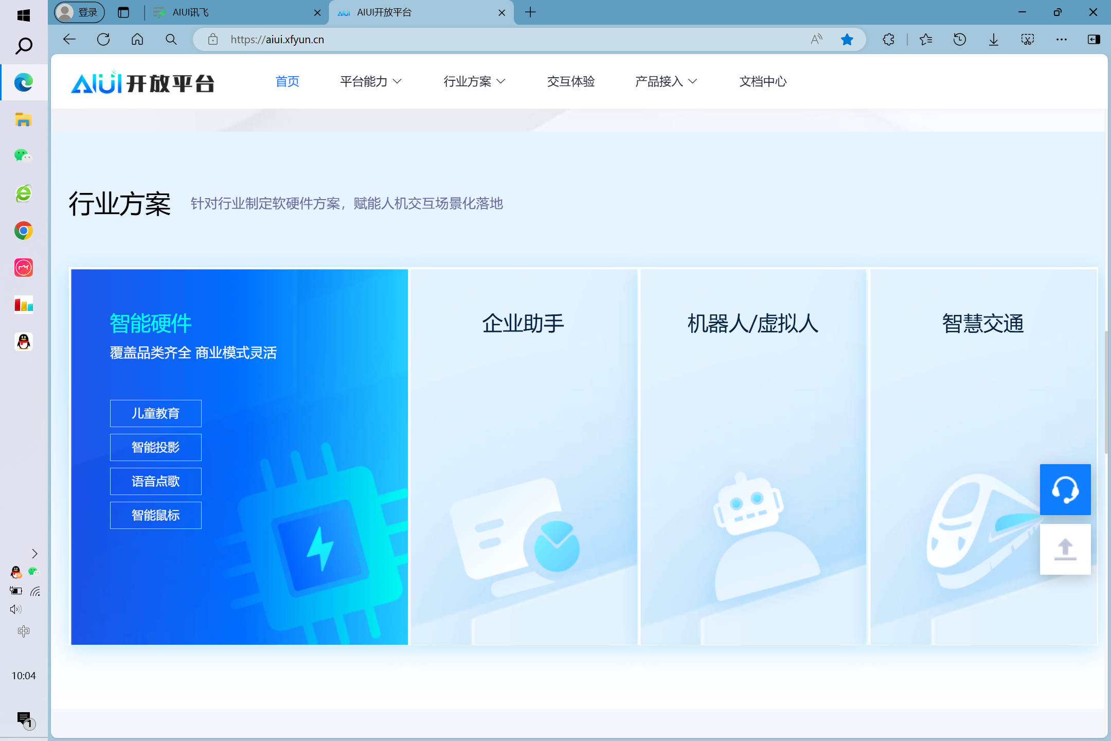Viewport: 1111px width, 741px height.
Task: Toggle the browser sidebar panel icon
Action: 1094,40
